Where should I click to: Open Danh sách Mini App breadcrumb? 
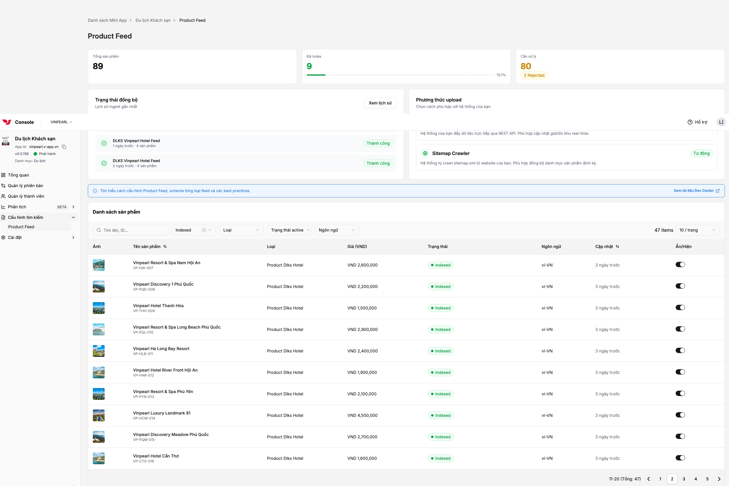pos(107,21)
